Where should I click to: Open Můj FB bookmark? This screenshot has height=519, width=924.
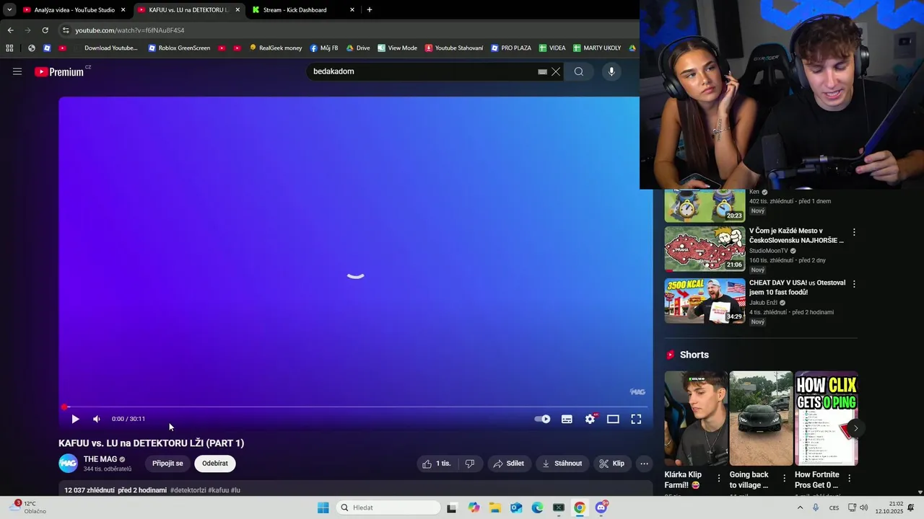coord(324,48)
